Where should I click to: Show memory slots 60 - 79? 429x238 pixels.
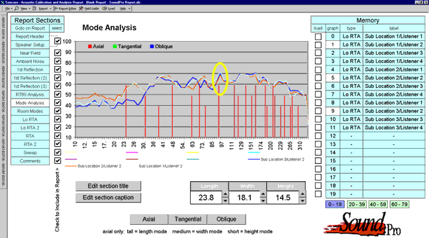(x=399, y=204)
